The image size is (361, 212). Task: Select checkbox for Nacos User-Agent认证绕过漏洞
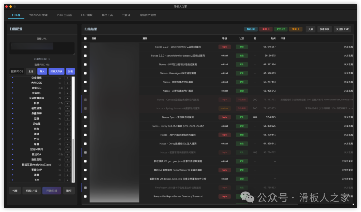[86, 73]
